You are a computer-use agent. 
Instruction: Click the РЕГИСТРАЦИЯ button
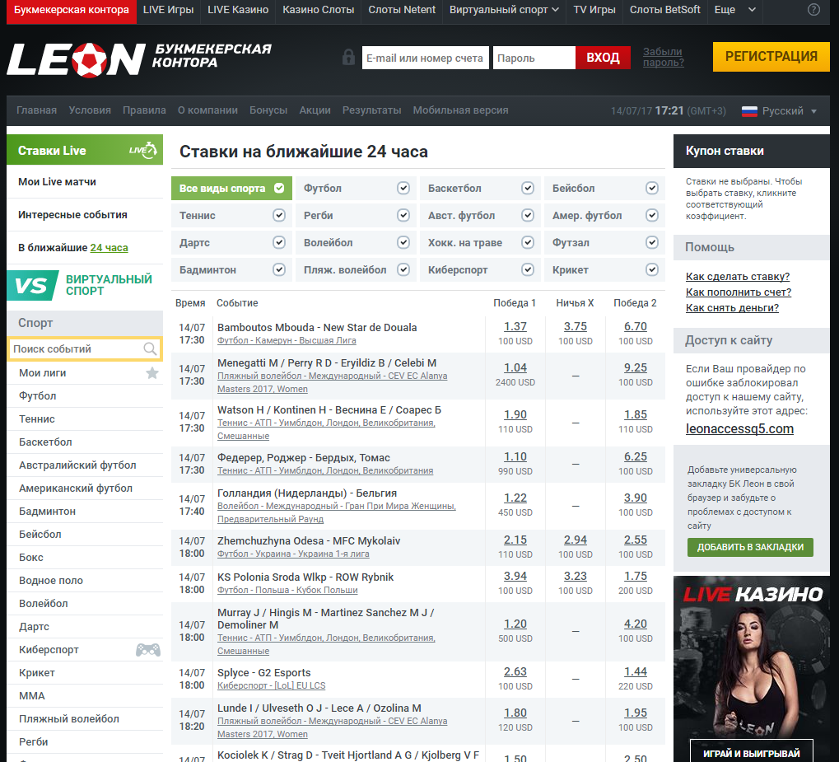(x=771, y=57)
